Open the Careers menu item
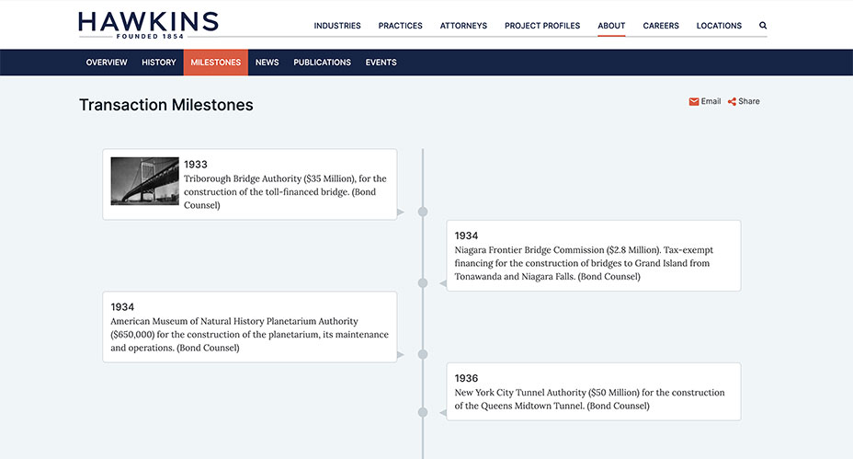 661,26
